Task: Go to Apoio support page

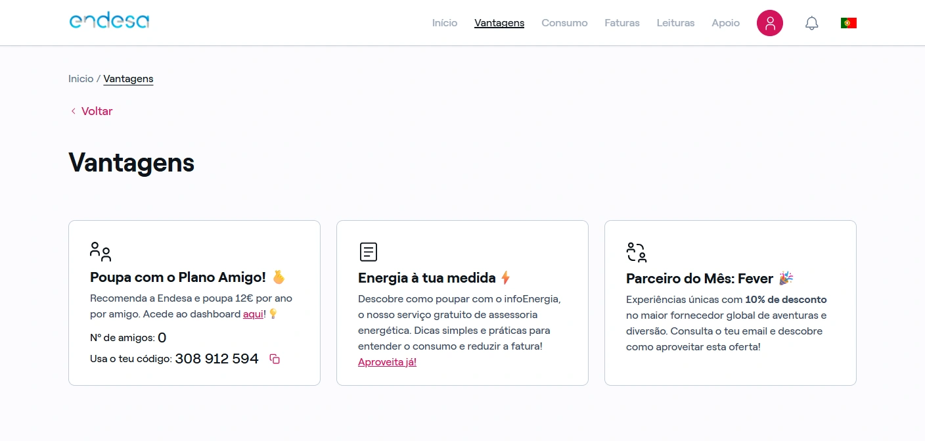Action: point(725,23)
